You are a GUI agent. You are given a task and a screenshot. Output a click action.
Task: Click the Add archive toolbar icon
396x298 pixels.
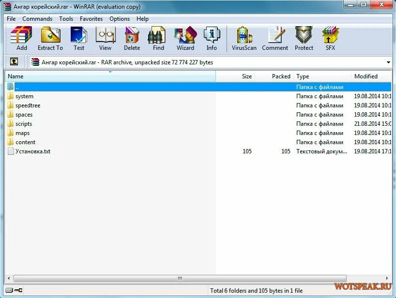coord(21,35)
